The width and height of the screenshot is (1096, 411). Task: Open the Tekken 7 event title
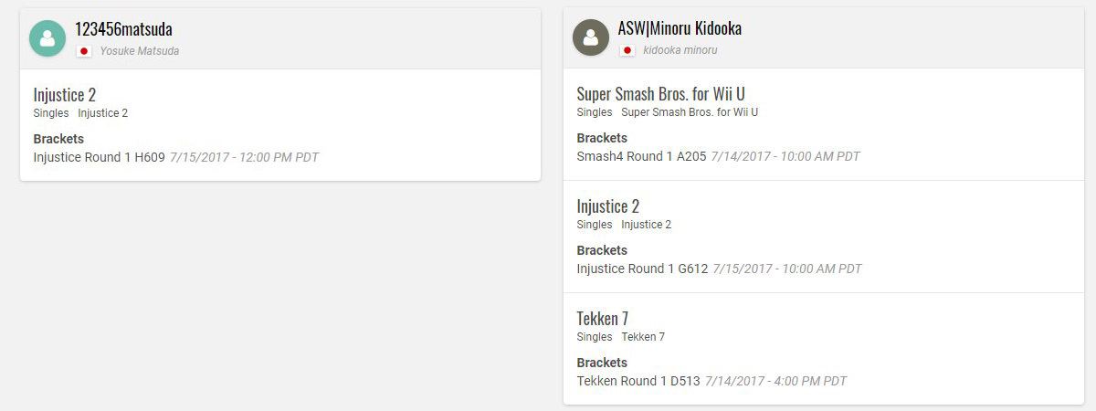(x=603, y=319)
